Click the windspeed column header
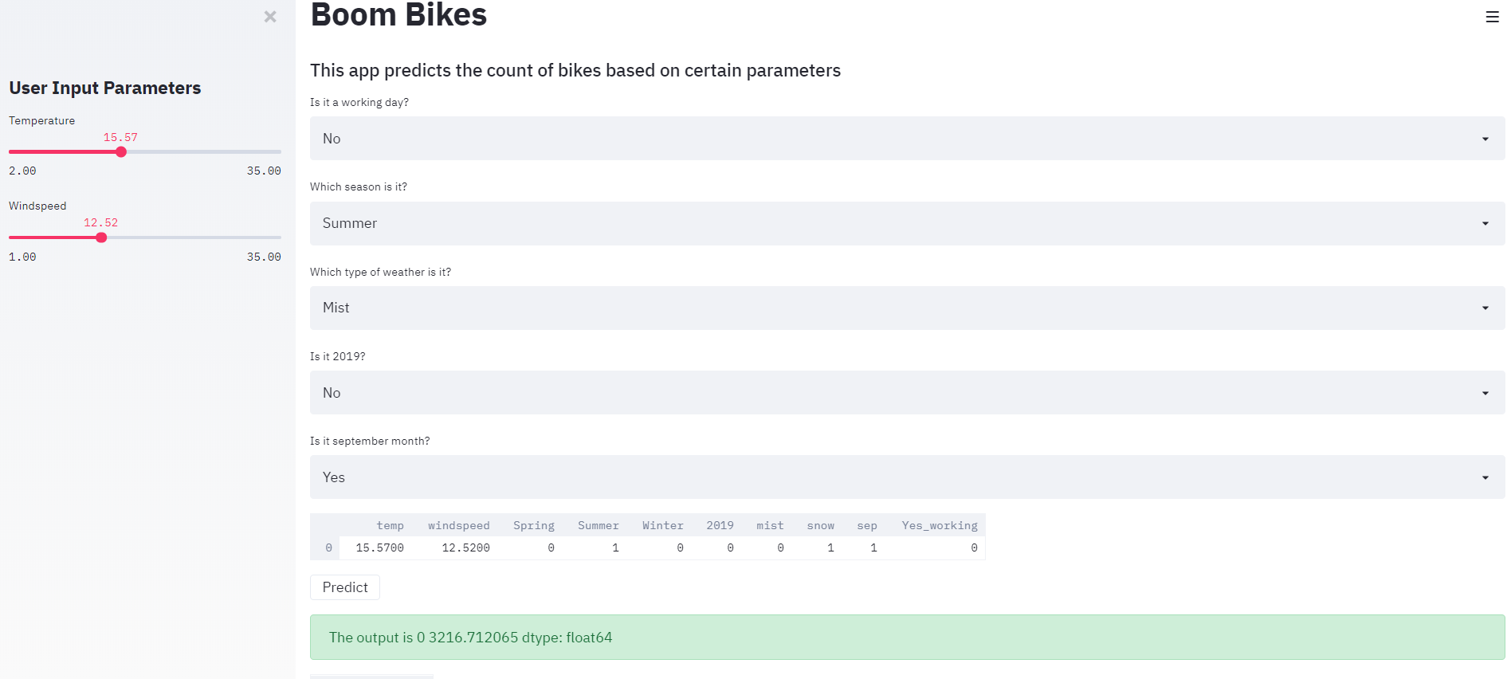The width and height of the screenshot is (1511, 679). pyautogui.click(x=459, y=525)
